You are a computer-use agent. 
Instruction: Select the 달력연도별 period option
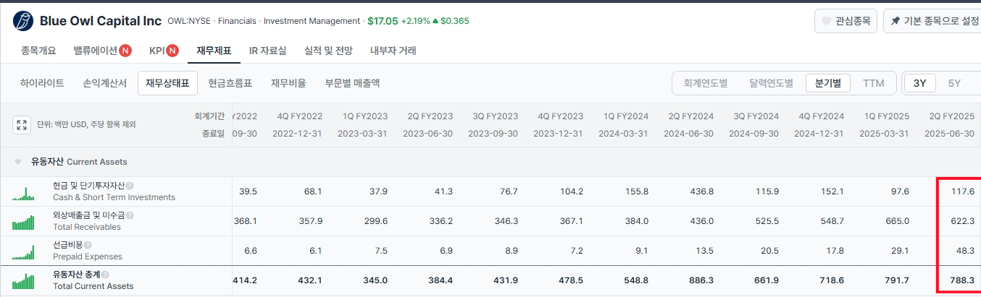[771, 83]
